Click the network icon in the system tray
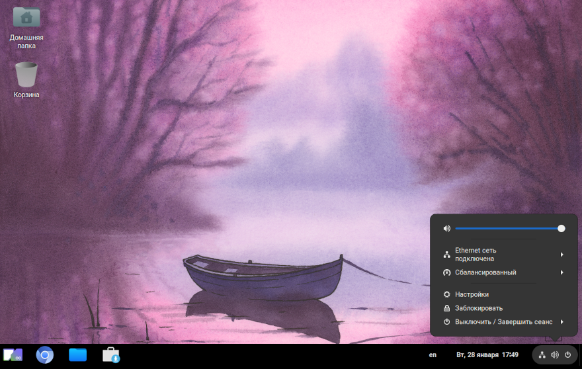The height and width of the screenshot is (369, 582). [542, 355]
